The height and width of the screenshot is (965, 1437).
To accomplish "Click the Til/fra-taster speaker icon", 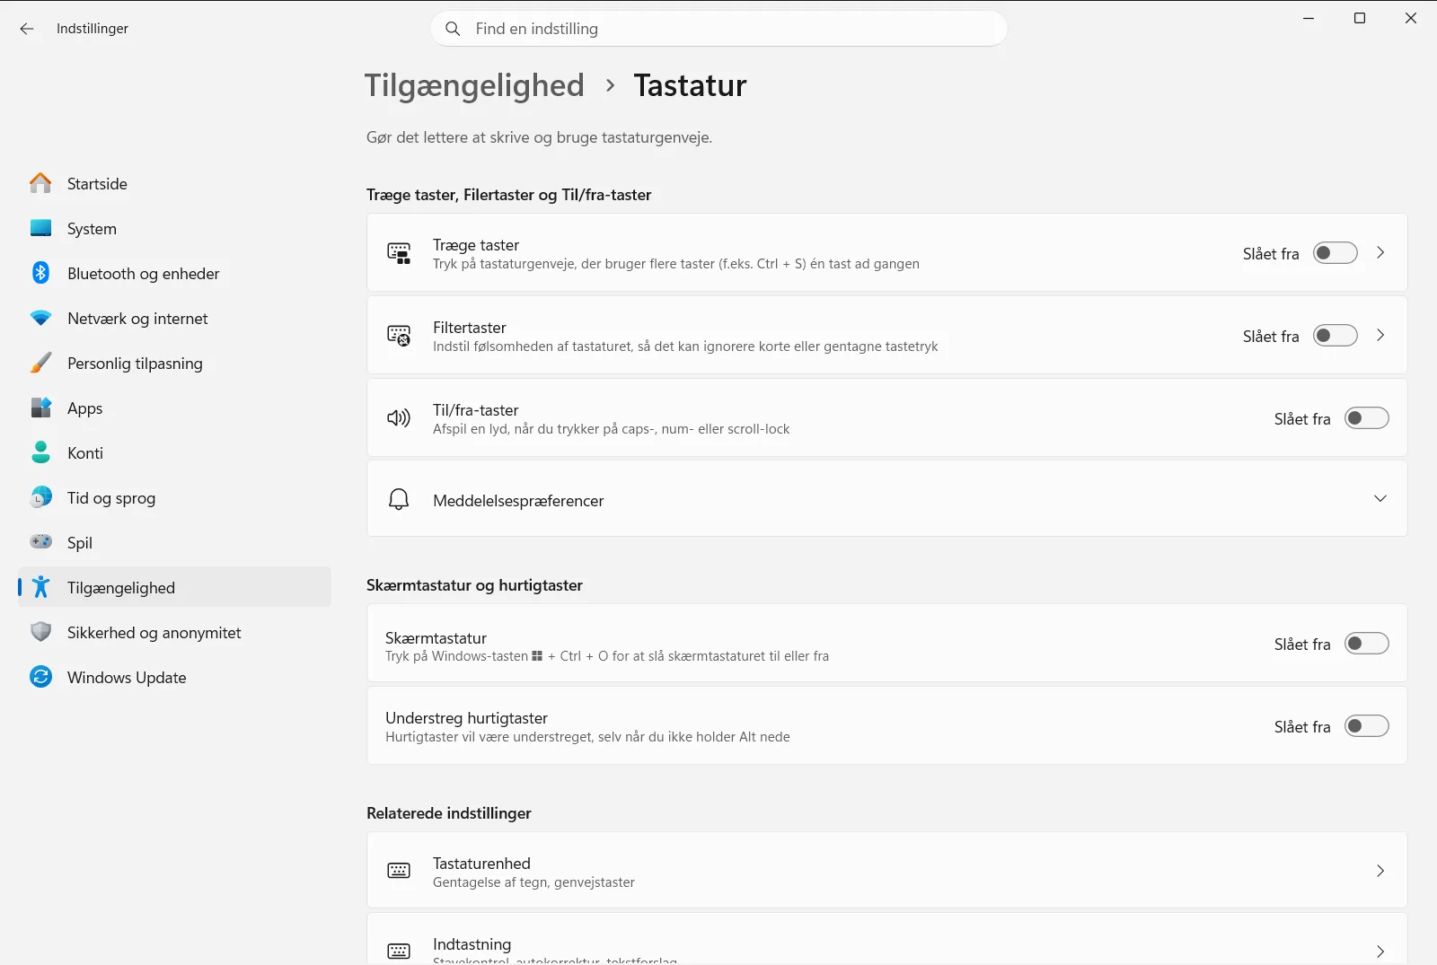I will 399,418.
